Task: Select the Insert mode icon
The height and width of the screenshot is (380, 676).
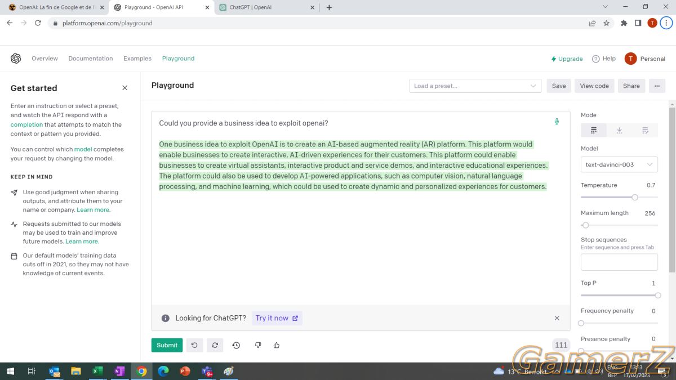Action: 619,130
